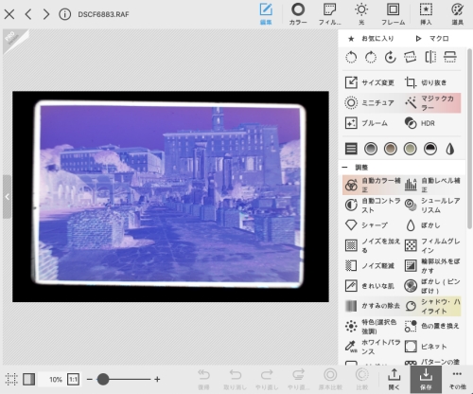Open image info for DSCF6883.RAF
473x394 pixels.
(64, 14)
